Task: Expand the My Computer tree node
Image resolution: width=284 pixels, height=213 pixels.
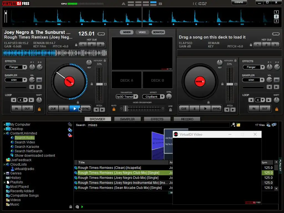Action: point(4,125)
